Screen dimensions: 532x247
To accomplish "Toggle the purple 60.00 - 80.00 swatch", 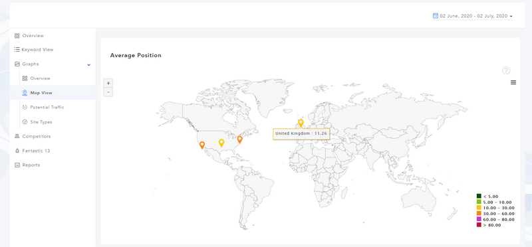I will 479,219.
